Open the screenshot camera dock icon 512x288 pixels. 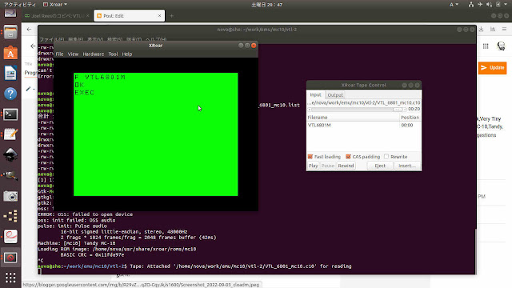click(10, 196)
